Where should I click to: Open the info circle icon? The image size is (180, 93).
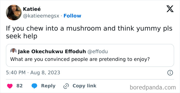[x=170, y=73]
